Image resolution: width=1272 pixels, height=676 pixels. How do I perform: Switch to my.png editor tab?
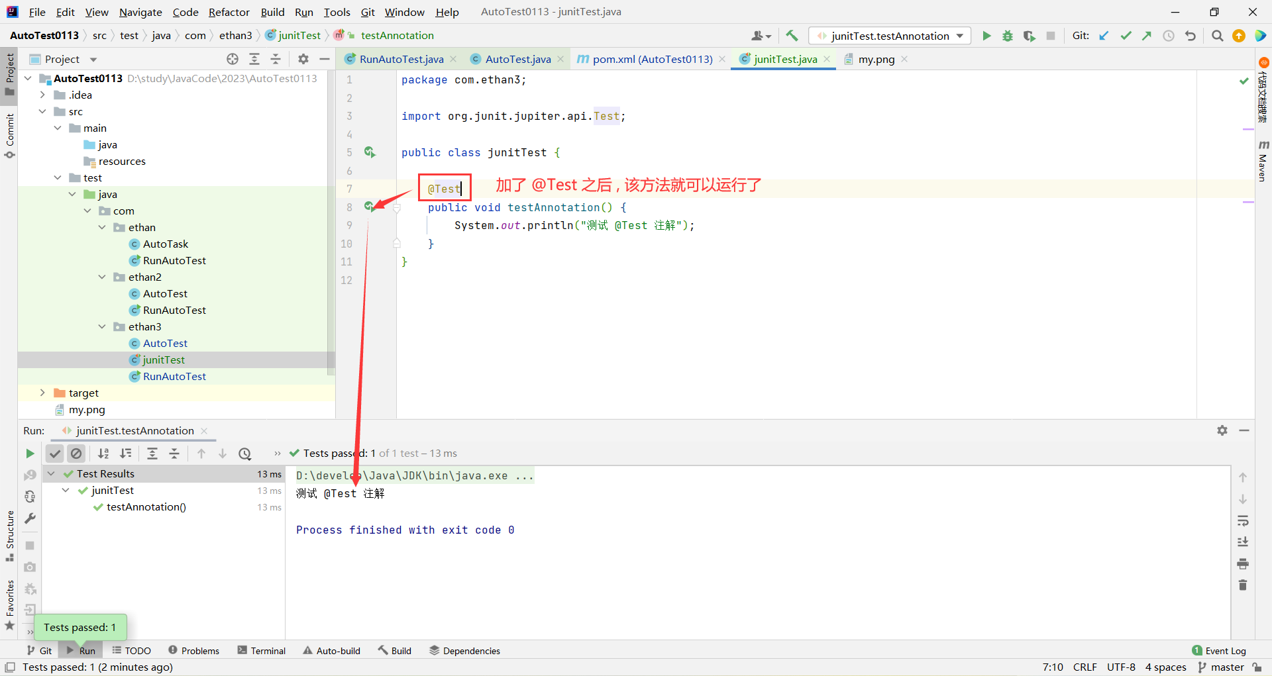tap(876, 59)
